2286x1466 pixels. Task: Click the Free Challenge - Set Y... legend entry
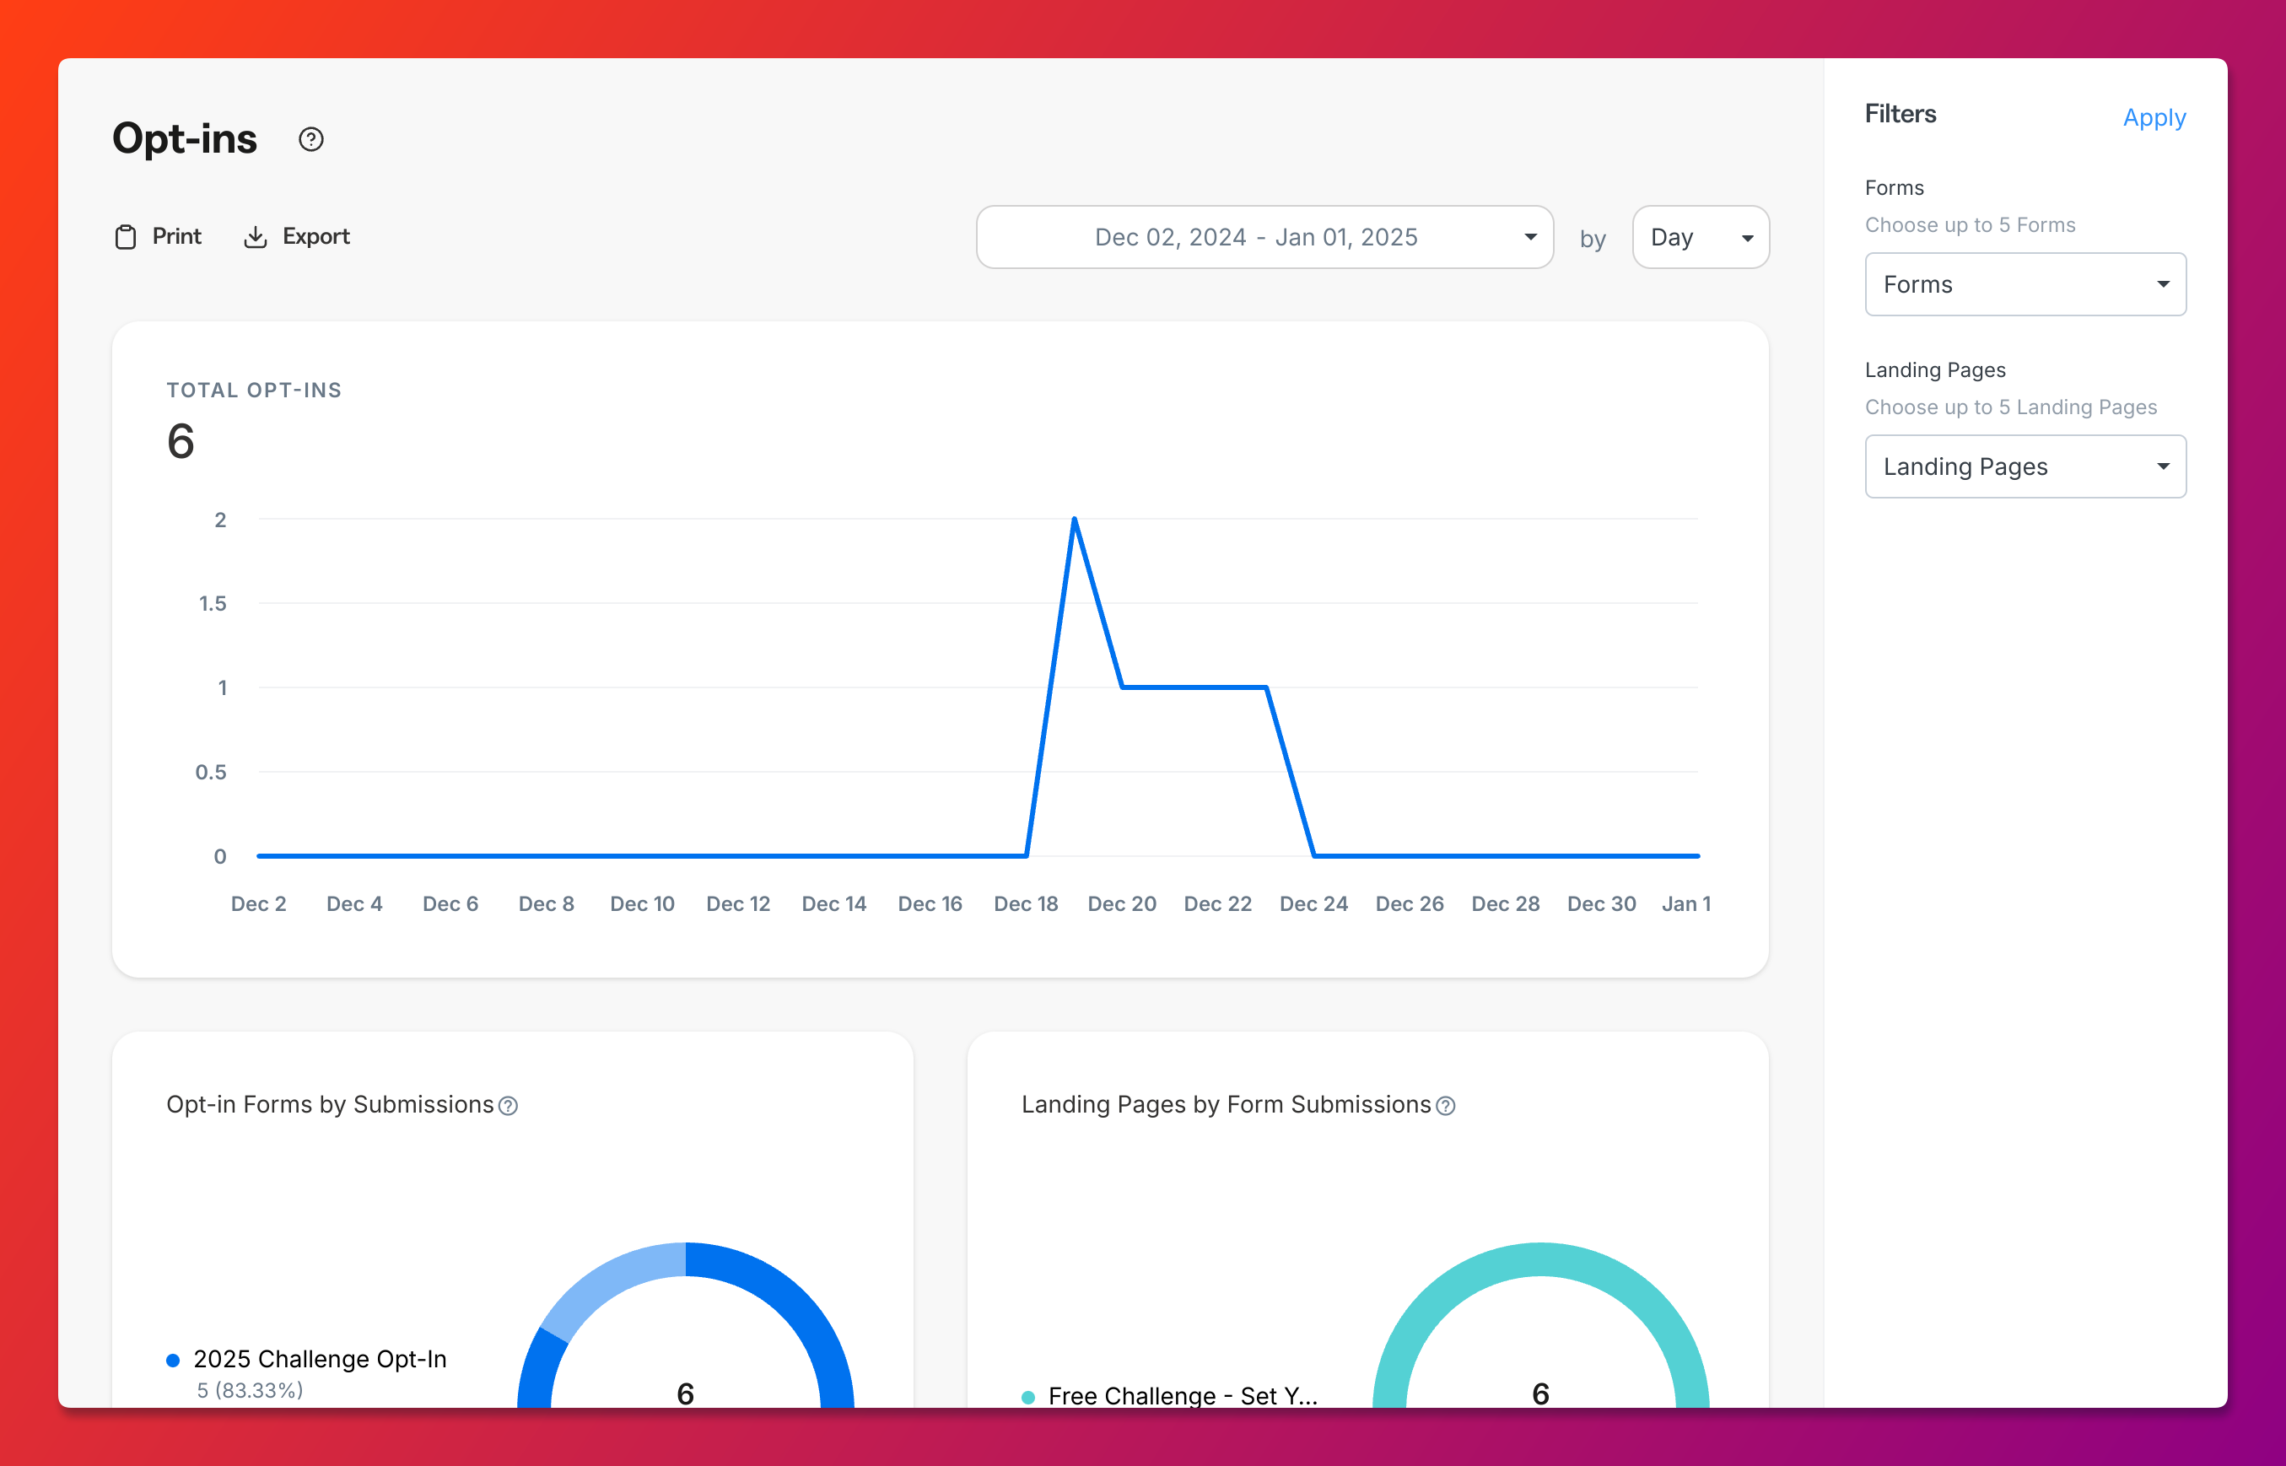1183,1395
